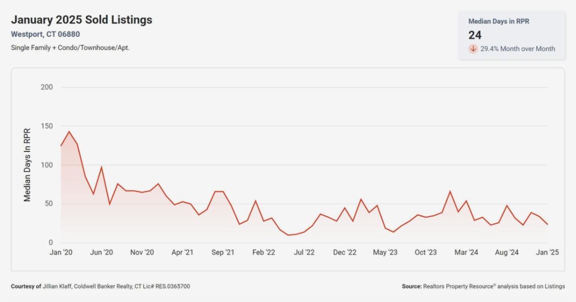This screenshot has height=302, width=576.
Task: Click the Jan '20 axis label
Action: 61,253
